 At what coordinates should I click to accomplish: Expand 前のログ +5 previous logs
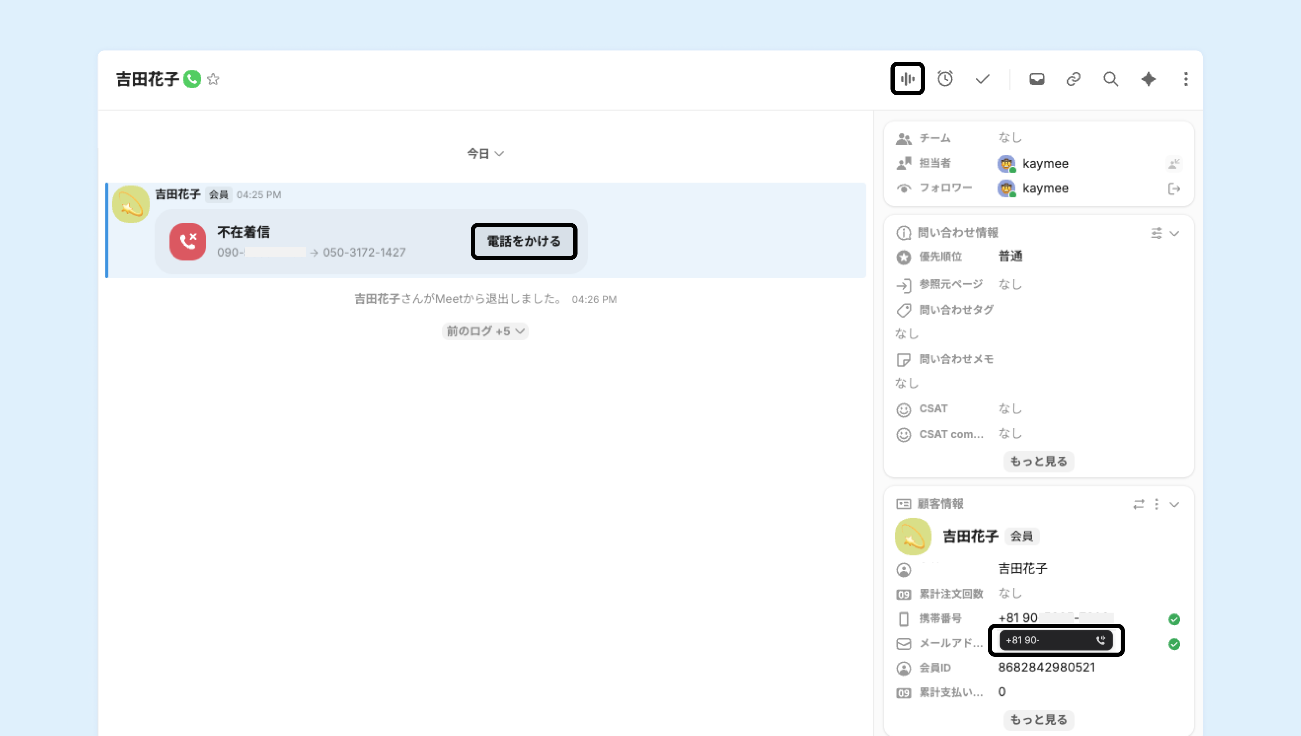tap(485, 331)
